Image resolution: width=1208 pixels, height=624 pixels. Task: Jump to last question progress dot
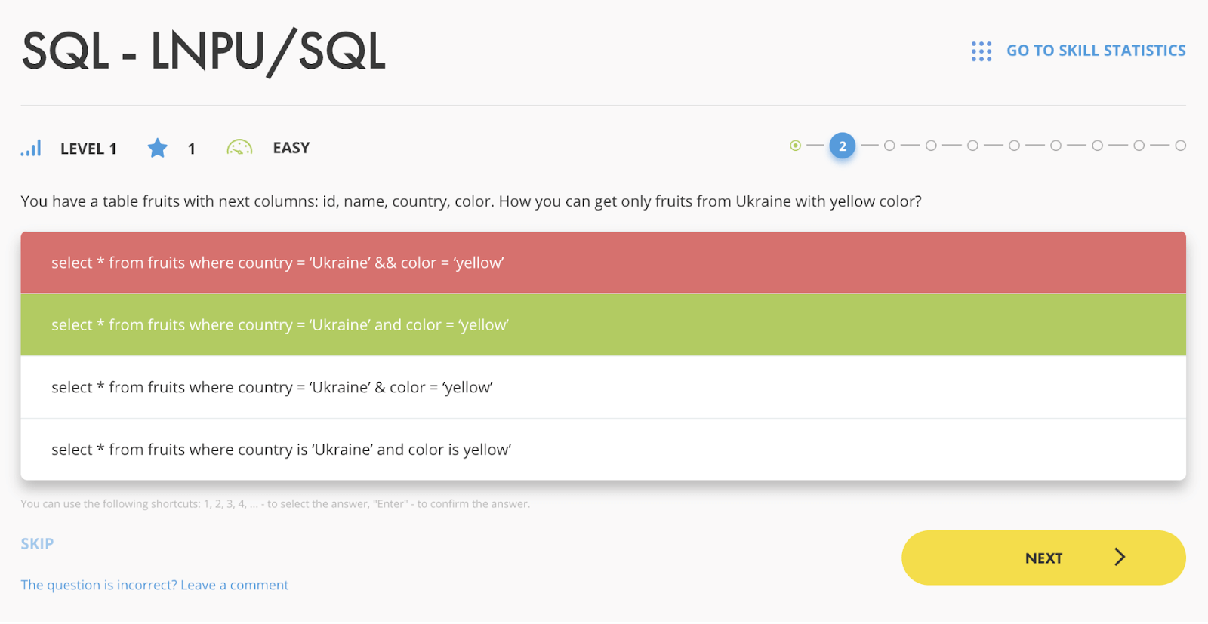[x=1180, y=146]
